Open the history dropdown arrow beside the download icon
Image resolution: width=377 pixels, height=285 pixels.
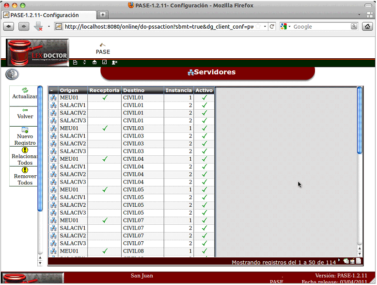coord(49,26)
